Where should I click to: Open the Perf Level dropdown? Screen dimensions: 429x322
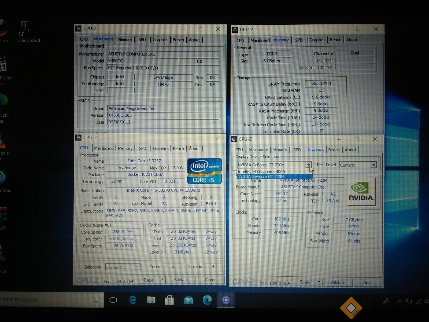(x=373, y=165)
